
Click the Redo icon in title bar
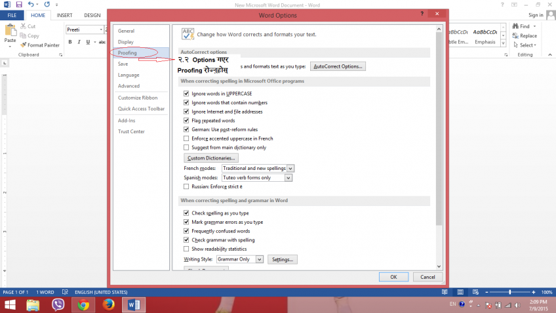click(47, 5)
